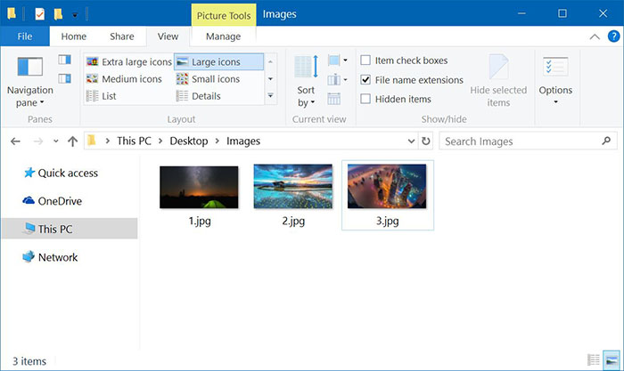
Task: Uncheck File name extensions
Action: pyautogui.click(x=366, y=80)
